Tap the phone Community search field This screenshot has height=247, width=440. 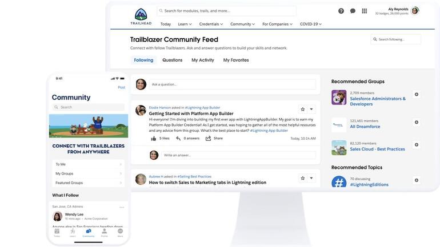89,107
